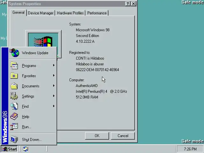Click the Shut Down monitor icon
The image size is (204, 153).
(x=14, y=139)
